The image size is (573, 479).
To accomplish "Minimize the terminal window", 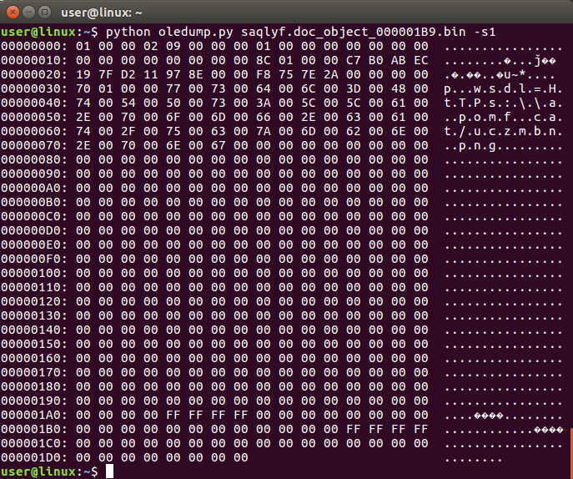I will pos(28,13).
